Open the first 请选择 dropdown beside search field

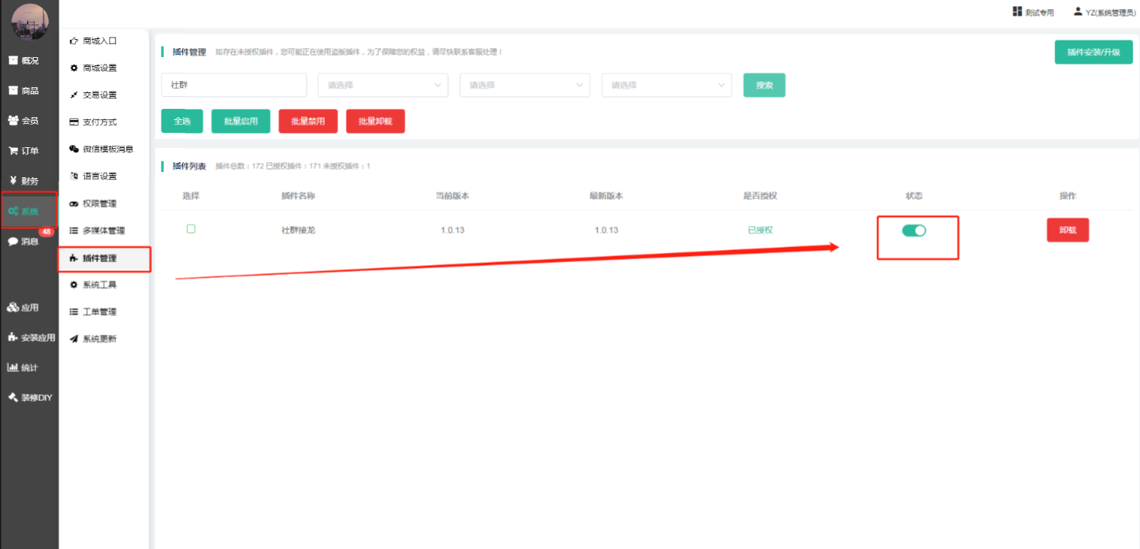pos(383,85)
